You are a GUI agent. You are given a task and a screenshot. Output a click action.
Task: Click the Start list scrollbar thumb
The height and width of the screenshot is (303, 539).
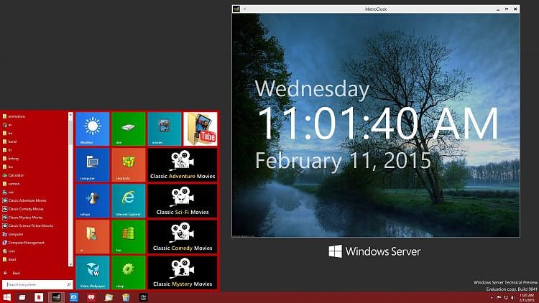coord(70,131)
